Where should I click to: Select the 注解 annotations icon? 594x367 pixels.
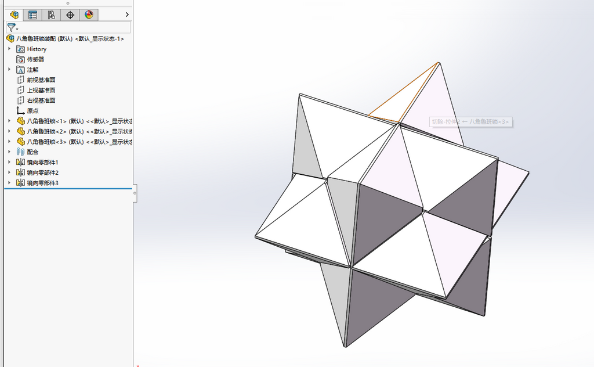(20, 70)
